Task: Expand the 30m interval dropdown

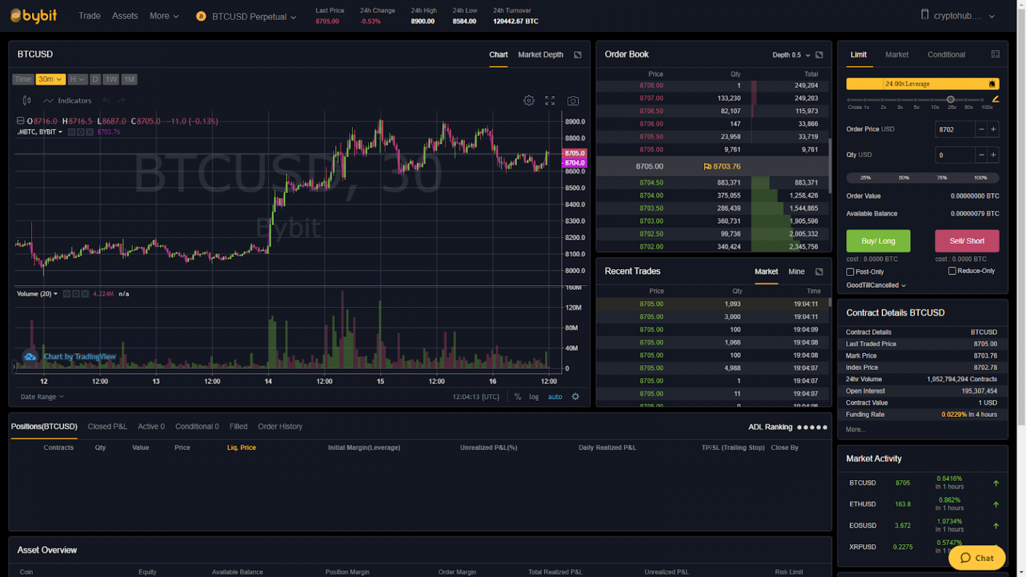Action: click(x=51, y=79)
